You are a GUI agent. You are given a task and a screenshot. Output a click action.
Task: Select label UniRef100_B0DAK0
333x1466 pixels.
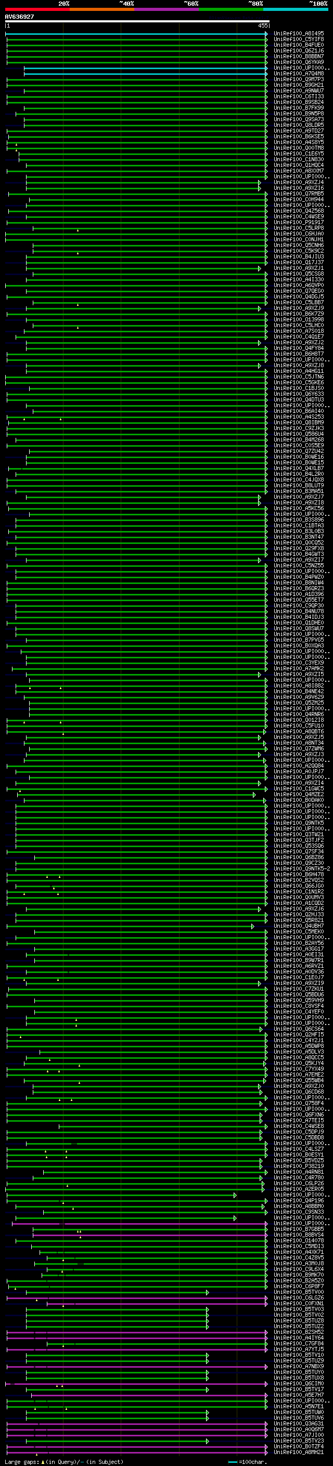click(299, 800)
